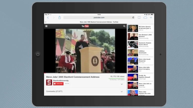Open Steve Jobs explains the rules video
193x108 pixels.
[x=140, y=93]
